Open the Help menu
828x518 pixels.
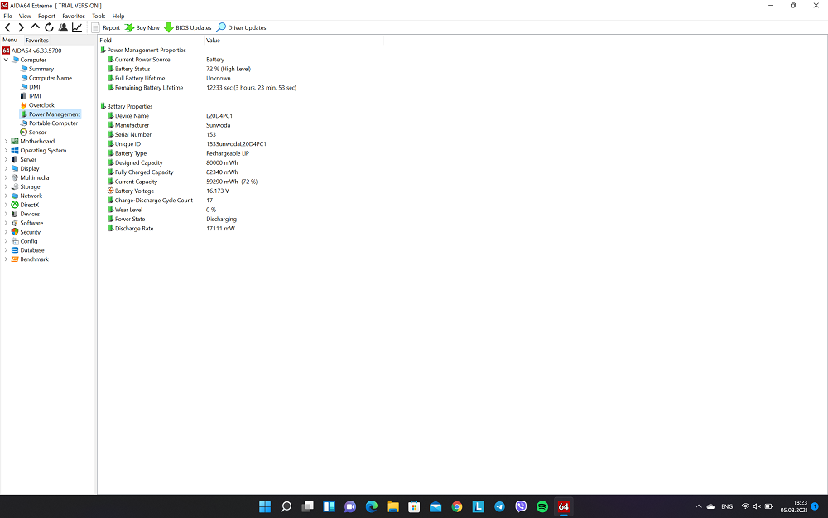click(x=118, y=16)
